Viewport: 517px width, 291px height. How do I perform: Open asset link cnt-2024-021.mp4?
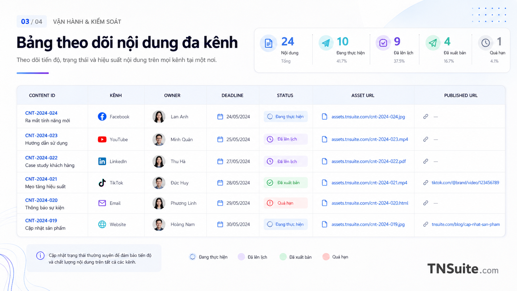point(369,183)
